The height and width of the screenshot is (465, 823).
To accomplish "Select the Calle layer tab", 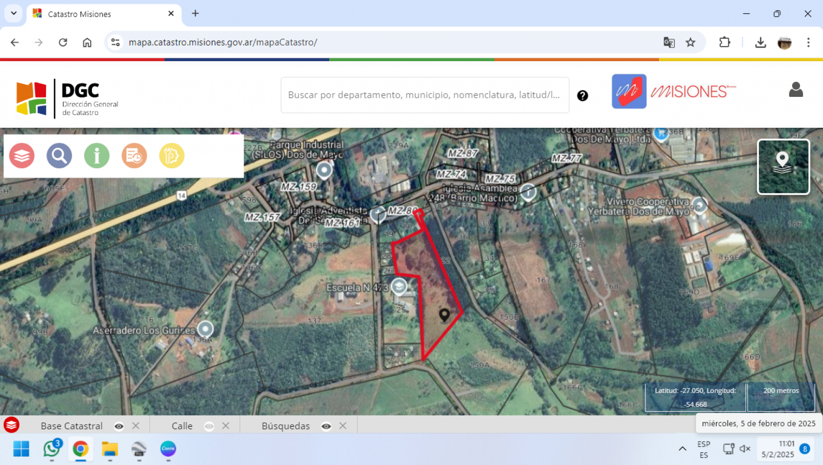I will pos(182,426).
